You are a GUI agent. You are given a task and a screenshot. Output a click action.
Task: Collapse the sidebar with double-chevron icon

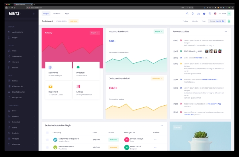[x=34, y=14]
